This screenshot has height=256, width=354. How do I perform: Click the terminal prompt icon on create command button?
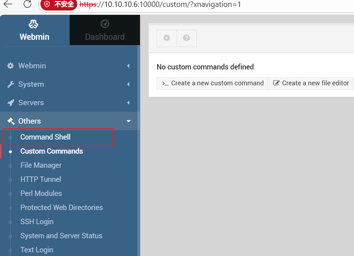165,84
